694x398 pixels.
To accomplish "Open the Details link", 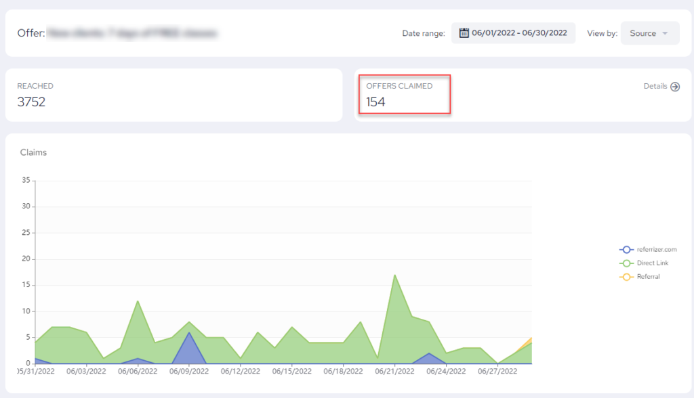I will [655, 87].
